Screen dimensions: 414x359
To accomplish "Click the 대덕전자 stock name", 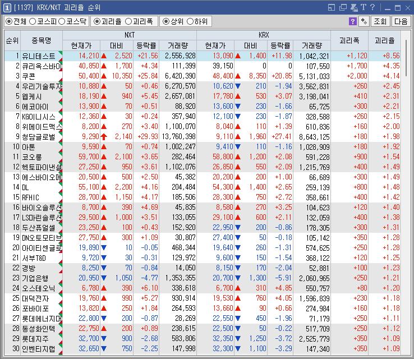I will click(x=35, y=298).
